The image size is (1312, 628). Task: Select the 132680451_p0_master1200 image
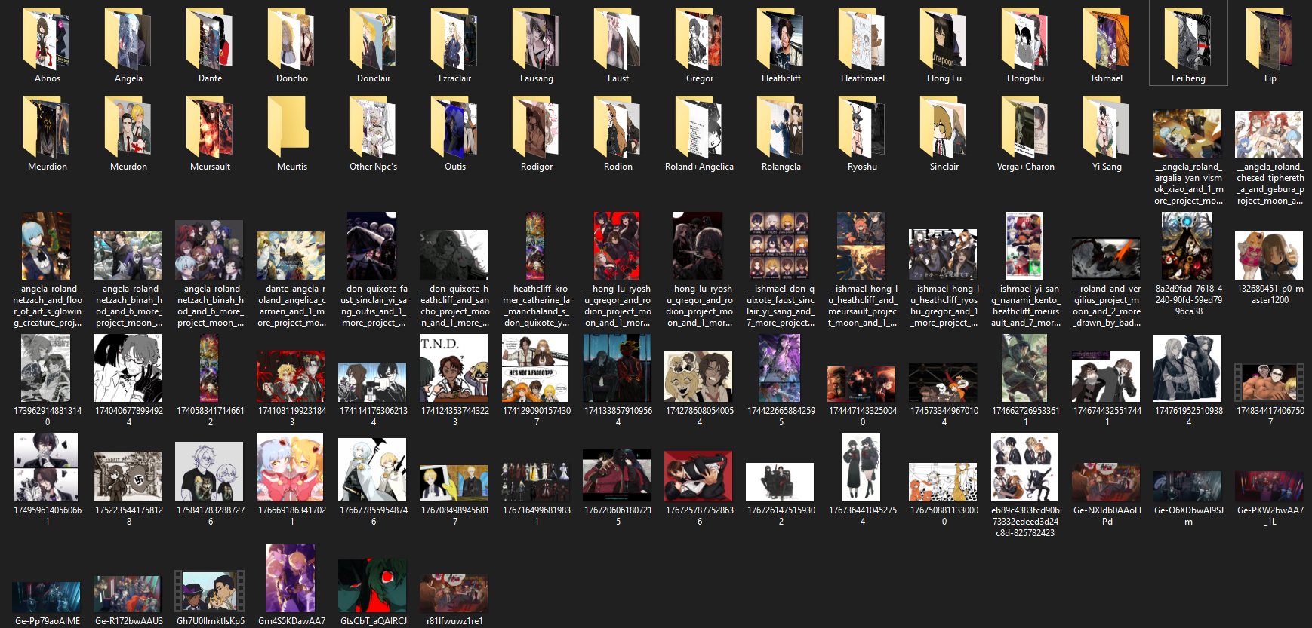click(1270, 256)
